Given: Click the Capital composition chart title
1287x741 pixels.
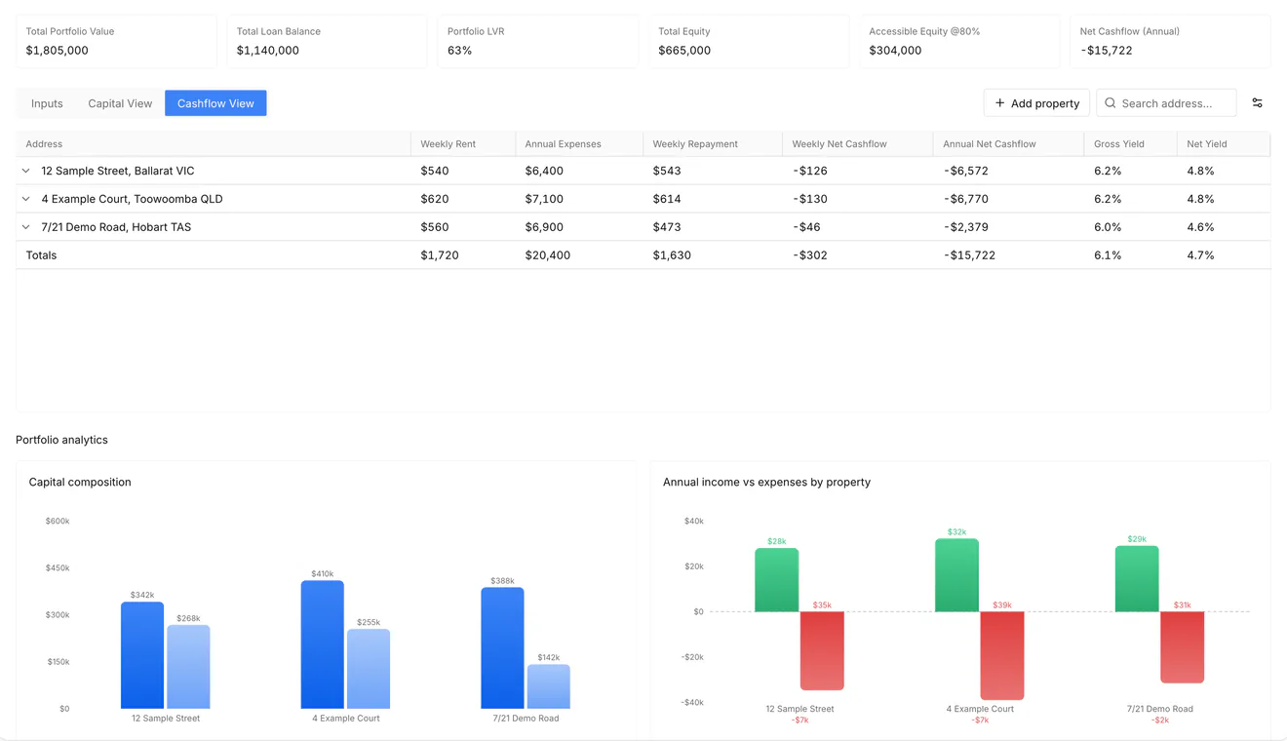Looking at the screenshot, I should click(x=80, y=483).
